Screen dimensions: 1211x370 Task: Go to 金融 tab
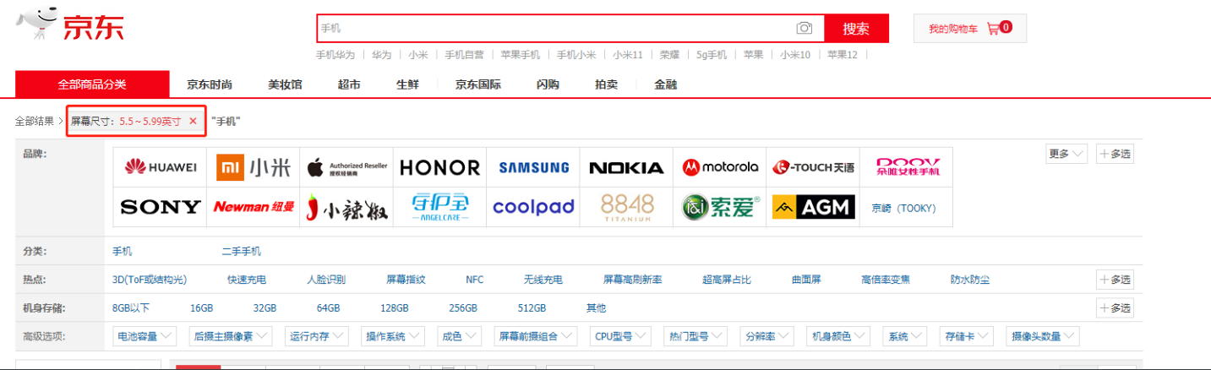click(x=665, y=84)
